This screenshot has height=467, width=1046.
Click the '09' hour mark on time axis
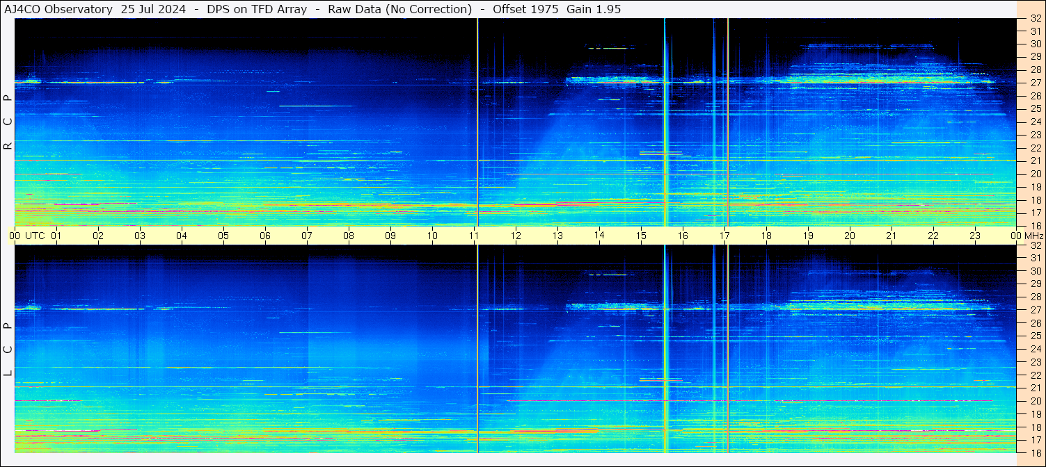390,236
